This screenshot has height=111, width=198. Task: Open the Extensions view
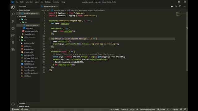(13, 35)
